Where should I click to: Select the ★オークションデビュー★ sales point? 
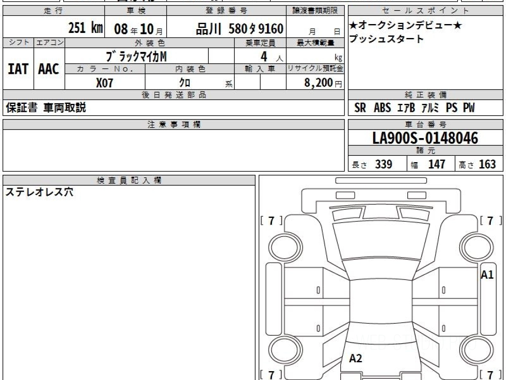pyautogui.click(x=405, y=25)
